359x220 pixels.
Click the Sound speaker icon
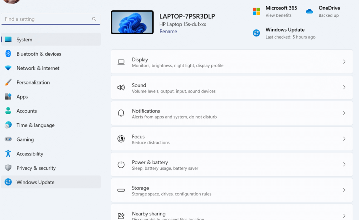point(121,87)
